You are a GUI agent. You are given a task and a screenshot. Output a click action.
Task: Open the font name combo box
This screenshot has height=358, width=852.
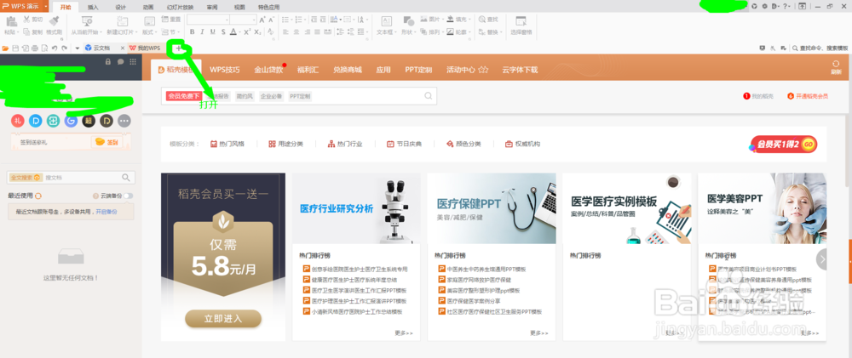(x=208, y=20)
